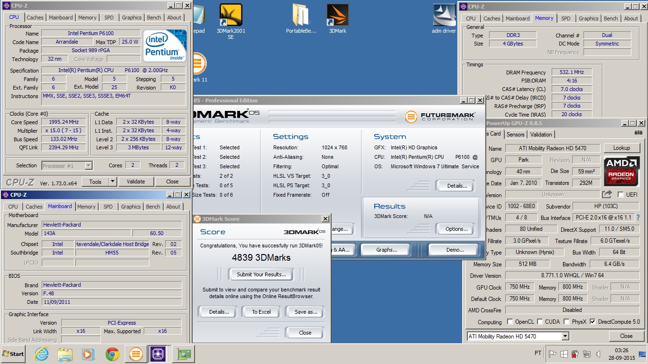Open the Tools dropdown arrow in CPU-Z
Image resolution: width=648 pixels, height=364 pixels.
coord(112,182)
